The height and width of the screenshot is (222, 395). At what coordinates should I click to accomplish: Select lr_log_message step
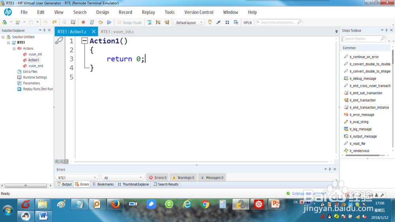point(361,129)
